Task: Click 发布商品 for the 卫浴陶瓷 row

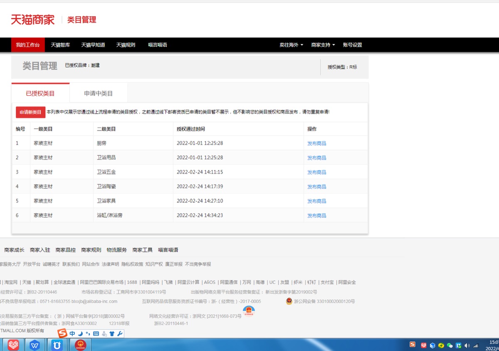Action: point(317,187)
